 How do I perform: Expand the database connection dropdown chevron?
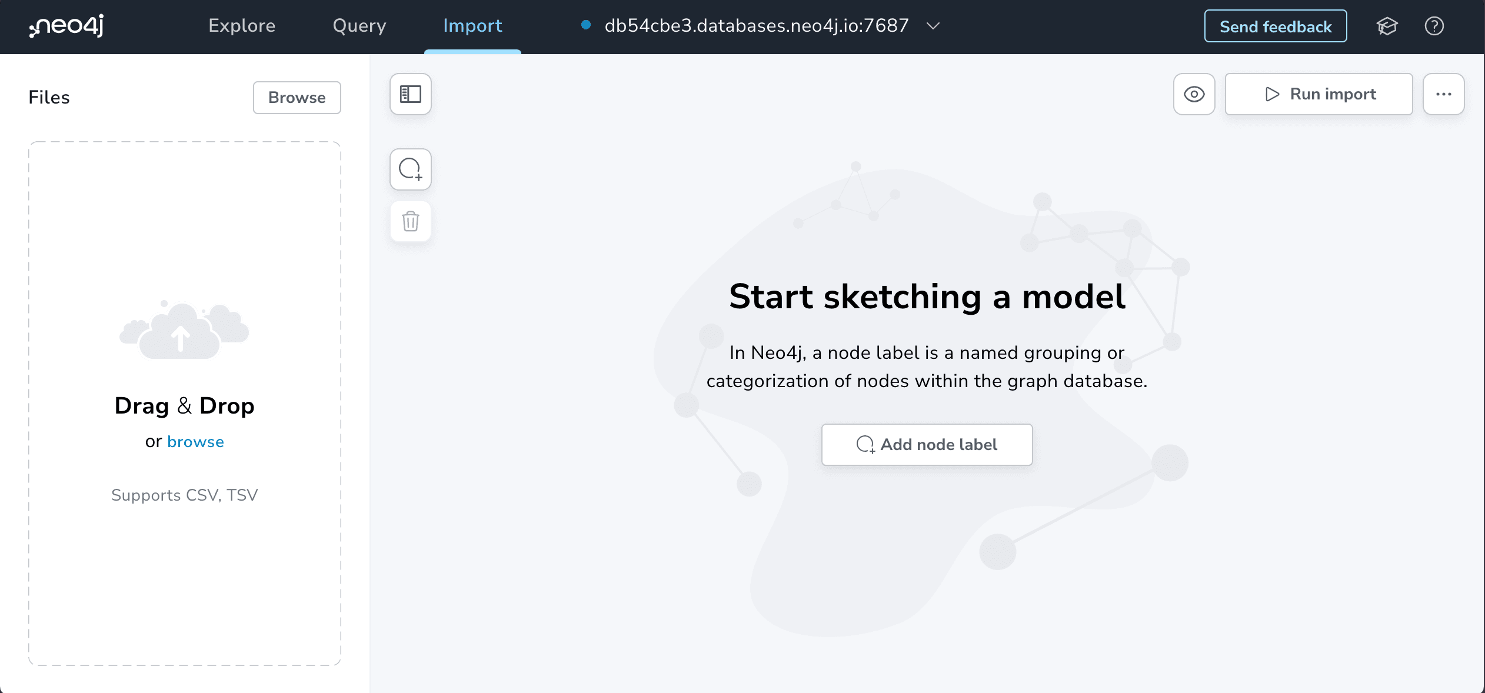coord(933,26)
